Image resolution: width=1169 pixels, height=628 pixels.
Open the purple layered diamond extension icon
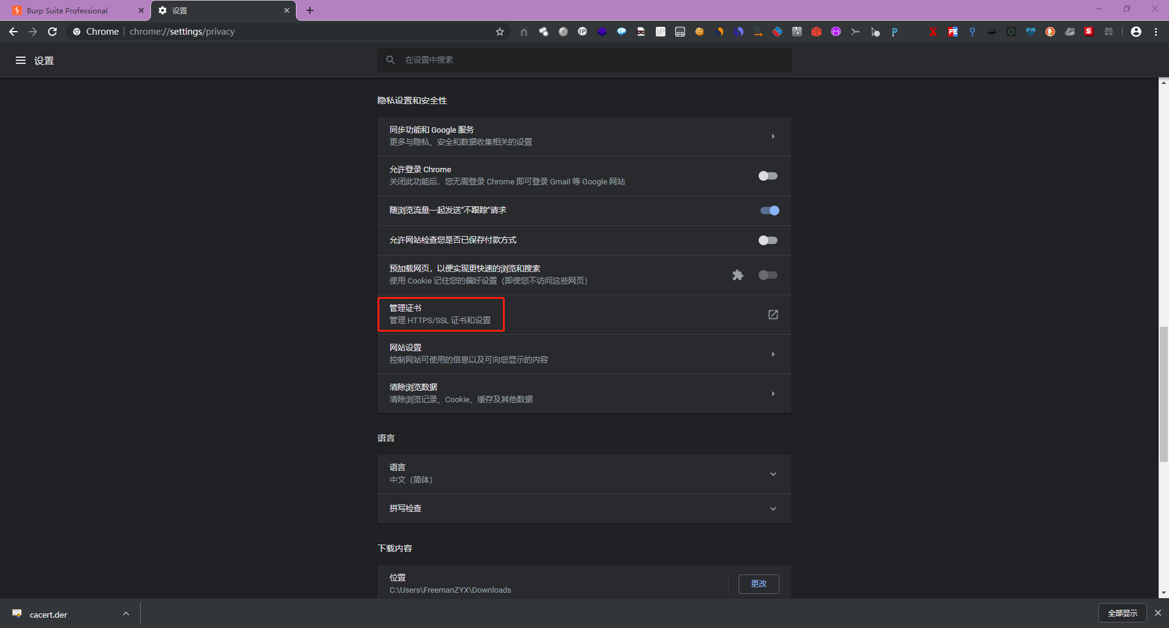coord(602,32)
